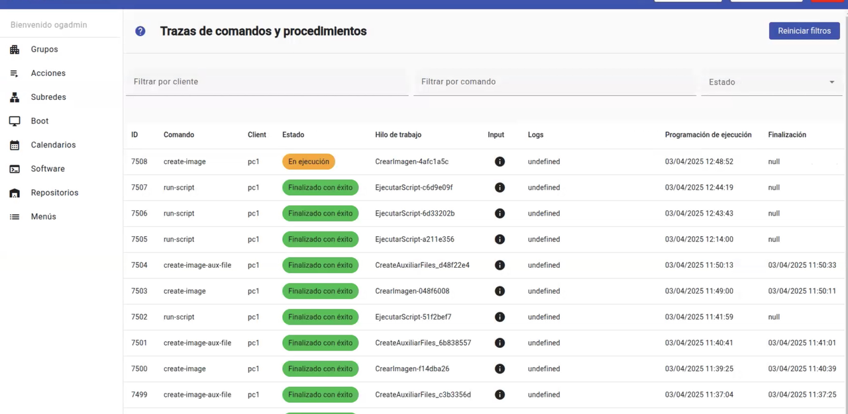View input info for trace 7505
Screen dimensions: 848x414
(x=500, y=239)
